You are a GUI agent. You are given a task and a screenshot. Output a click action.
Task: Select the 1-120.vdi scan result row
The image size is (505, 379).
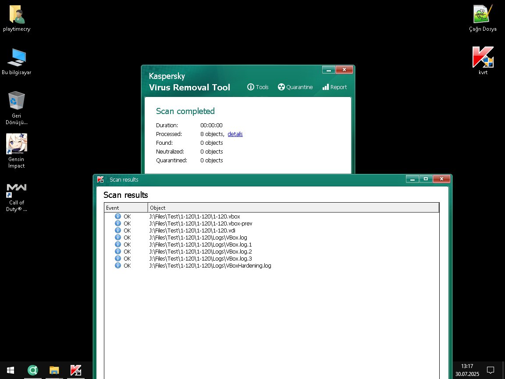coord(192,231)
